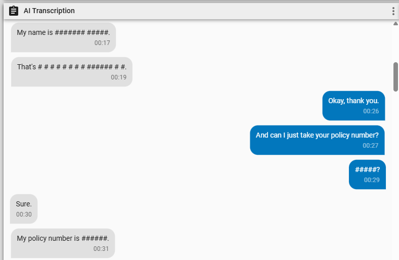399x260 pixels.
Task: Click the blue "#####?" message bubble
Action: (367, 175)
